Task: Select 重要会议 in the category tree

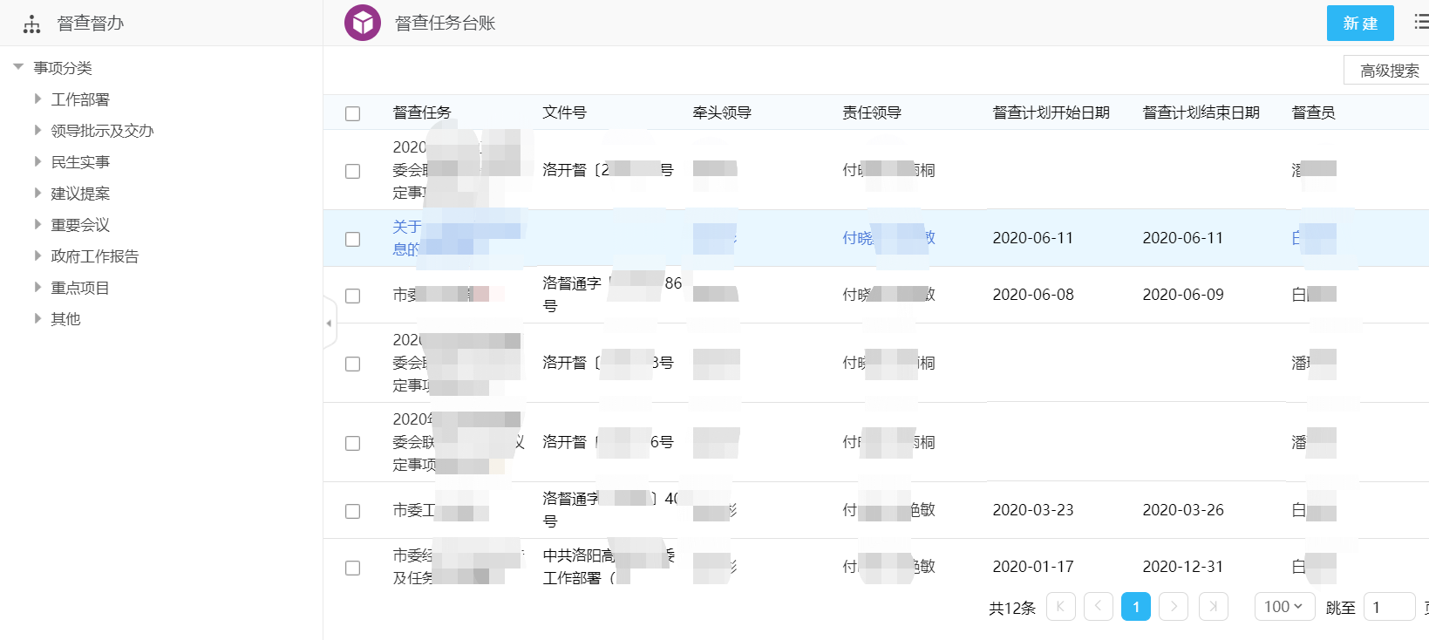Action: click(80, 225)
